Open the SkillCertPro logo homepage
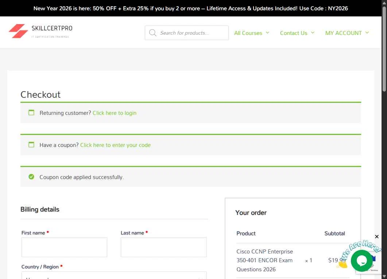The width and height of the screenshot is (387, 279). [40, 31]
